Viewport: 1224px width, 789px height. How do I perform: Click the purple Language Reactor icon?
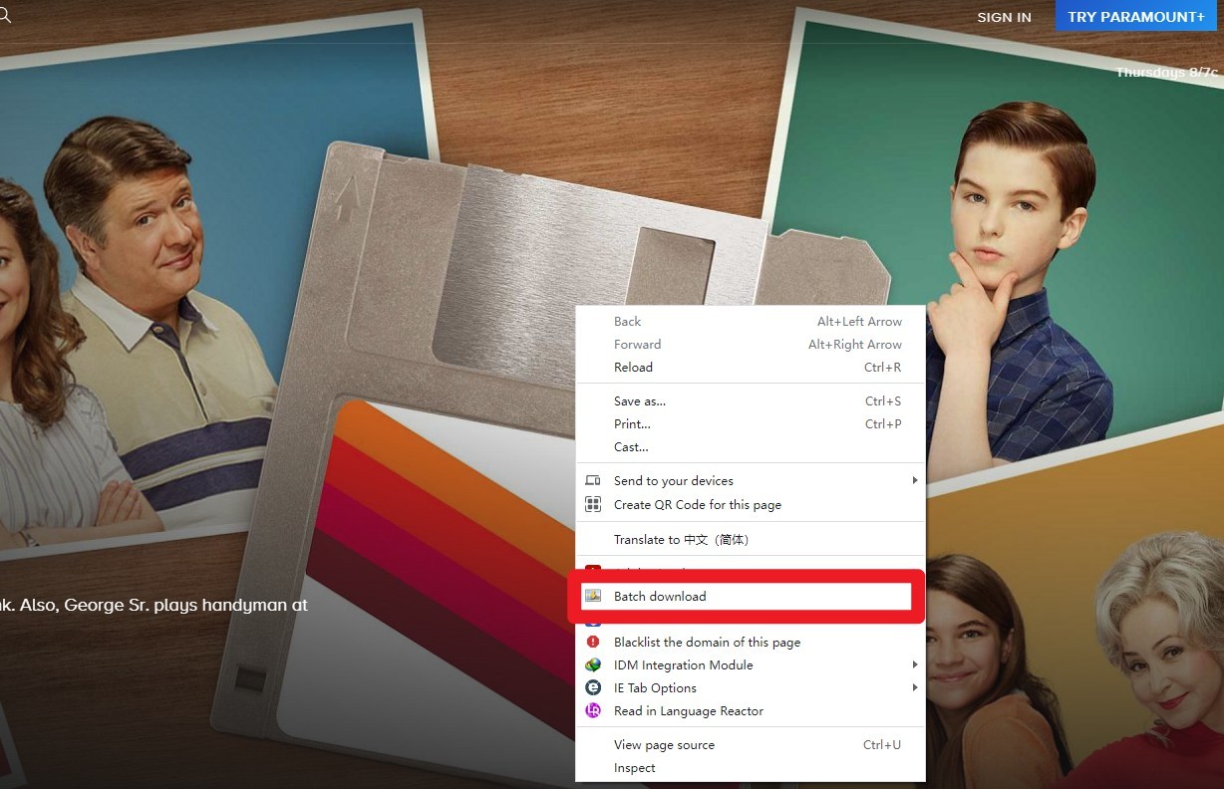593,710
